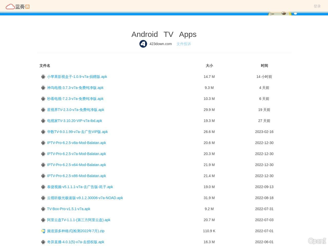This screenshot has width=328, height=246.
Task: Open 云视听极光极速版-v9.1.2.30006 file link
Action: [x=85, y=198]
